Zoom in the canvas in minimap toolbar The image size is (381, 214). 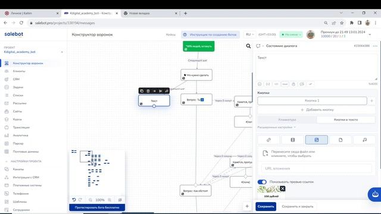(x=110, y=200)
